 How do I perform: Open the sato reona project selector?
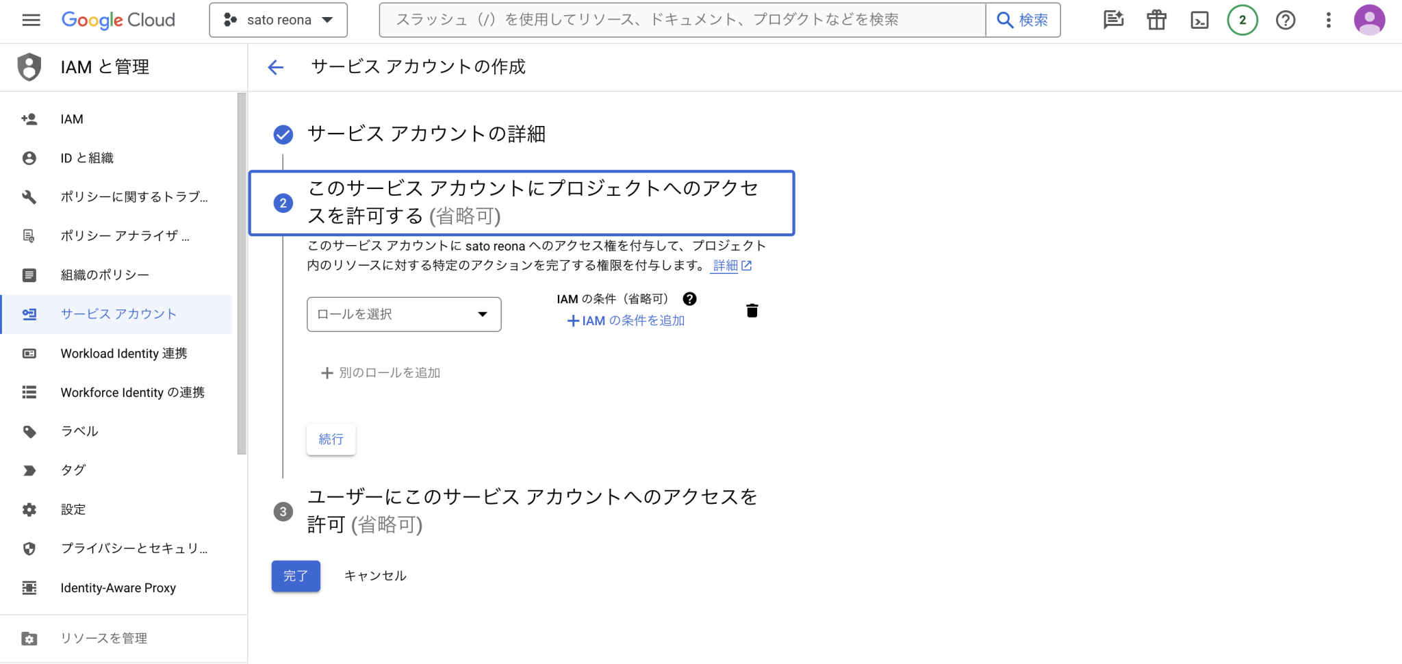click(278, 20)
